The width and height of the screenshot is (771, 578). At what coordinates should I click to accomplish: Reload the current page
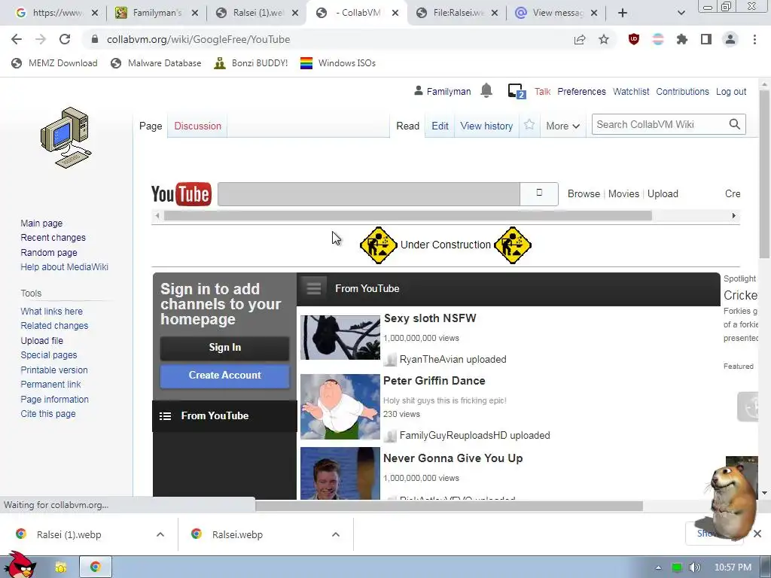pos(65,39)
